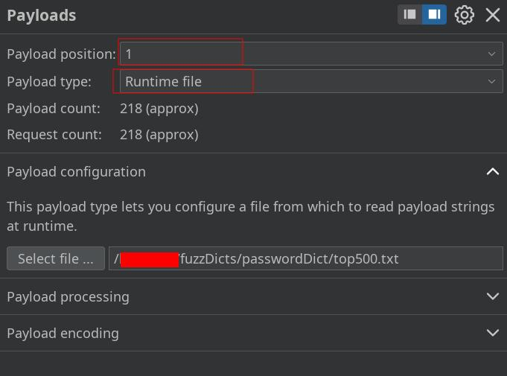This screenshot has width=507, height=376.
Task: Click the Payload type dropdown arrow
Action: point(491,81)
